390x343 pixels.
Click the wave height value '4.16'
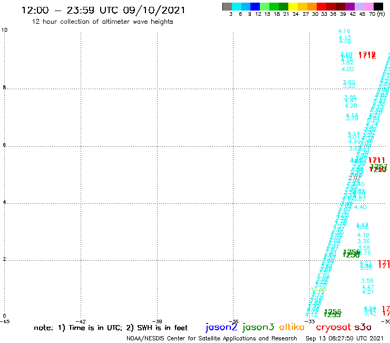tap(344, 31)
